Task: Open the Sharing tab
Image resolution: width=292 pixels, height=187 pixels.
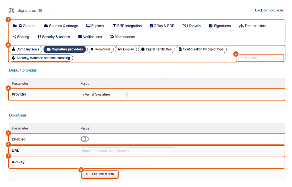Action: pyautogui.click(x=21, y=37)
